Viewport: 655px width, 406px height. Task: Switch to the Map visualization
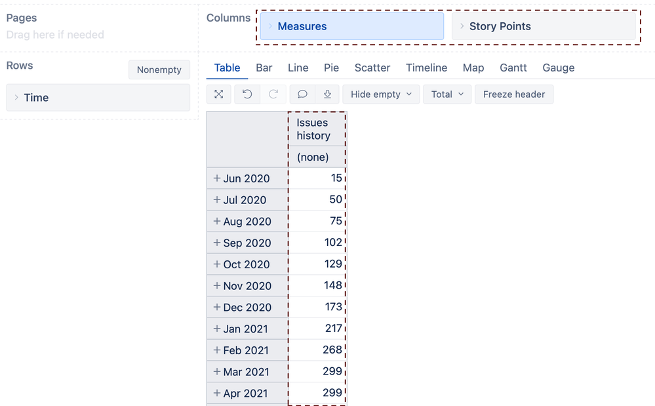click(473, 68)
